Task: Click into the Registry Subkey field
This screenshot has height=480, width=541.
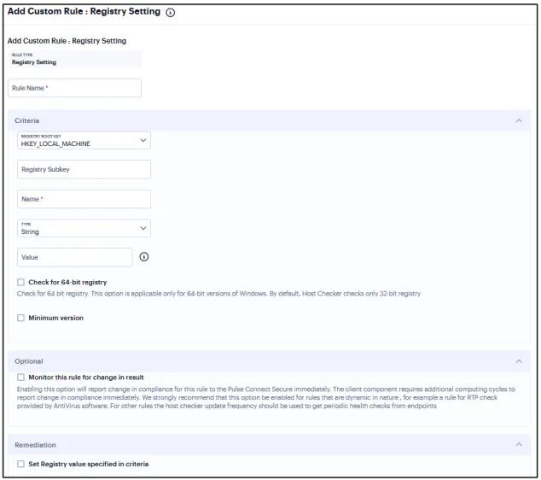Action: click(84, 169)
